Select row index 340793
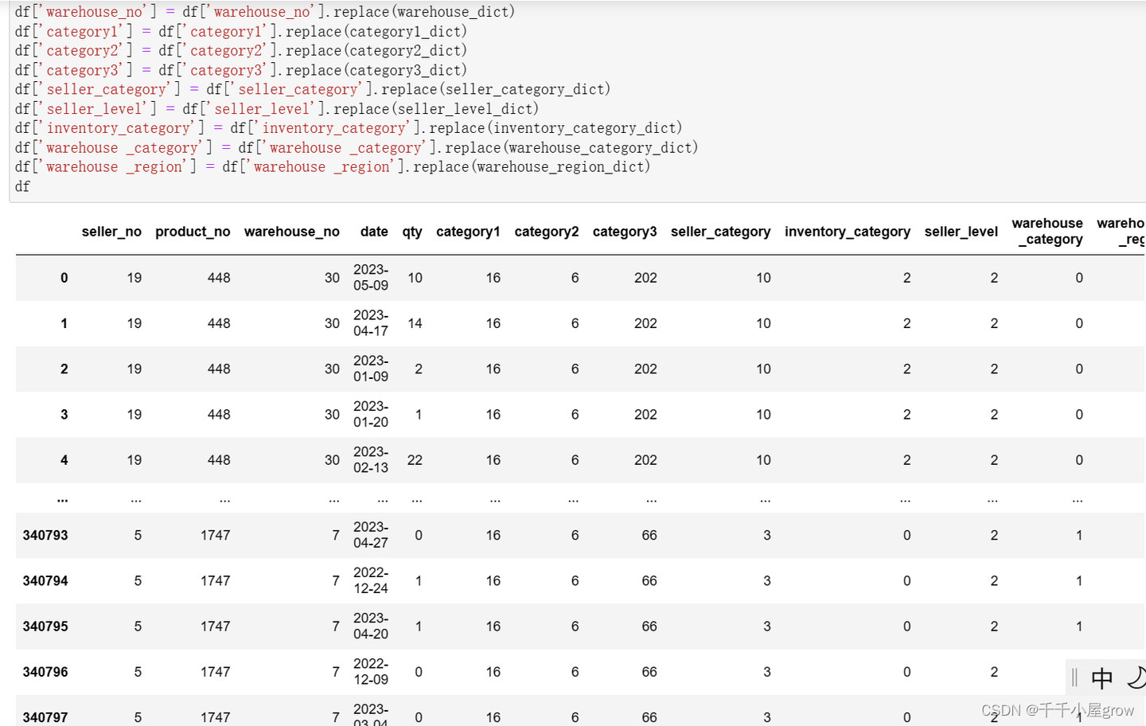1146x726 pixels. [45, 535]
